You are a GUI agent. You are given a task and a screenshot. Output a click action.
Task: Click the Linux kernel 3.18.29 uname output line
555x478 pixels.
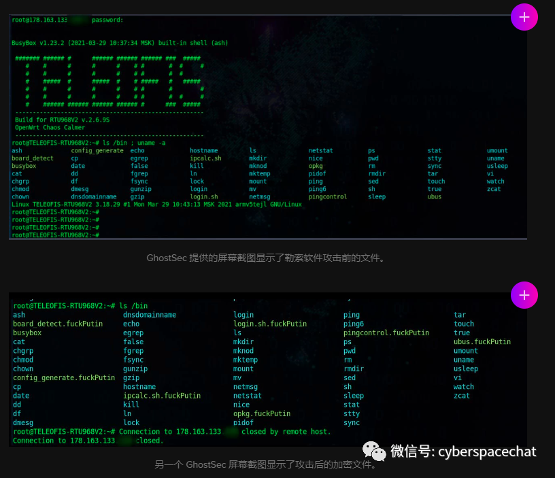[157, 204]
